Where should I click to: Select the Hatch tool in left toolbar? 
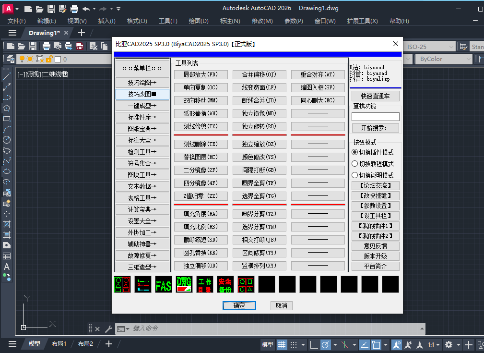pyautogui.click(x=7, y=224)
